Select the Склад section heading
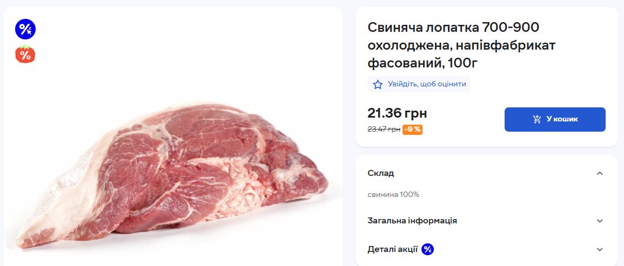This screenshot has width=624, height=266. tap(381, 173)
